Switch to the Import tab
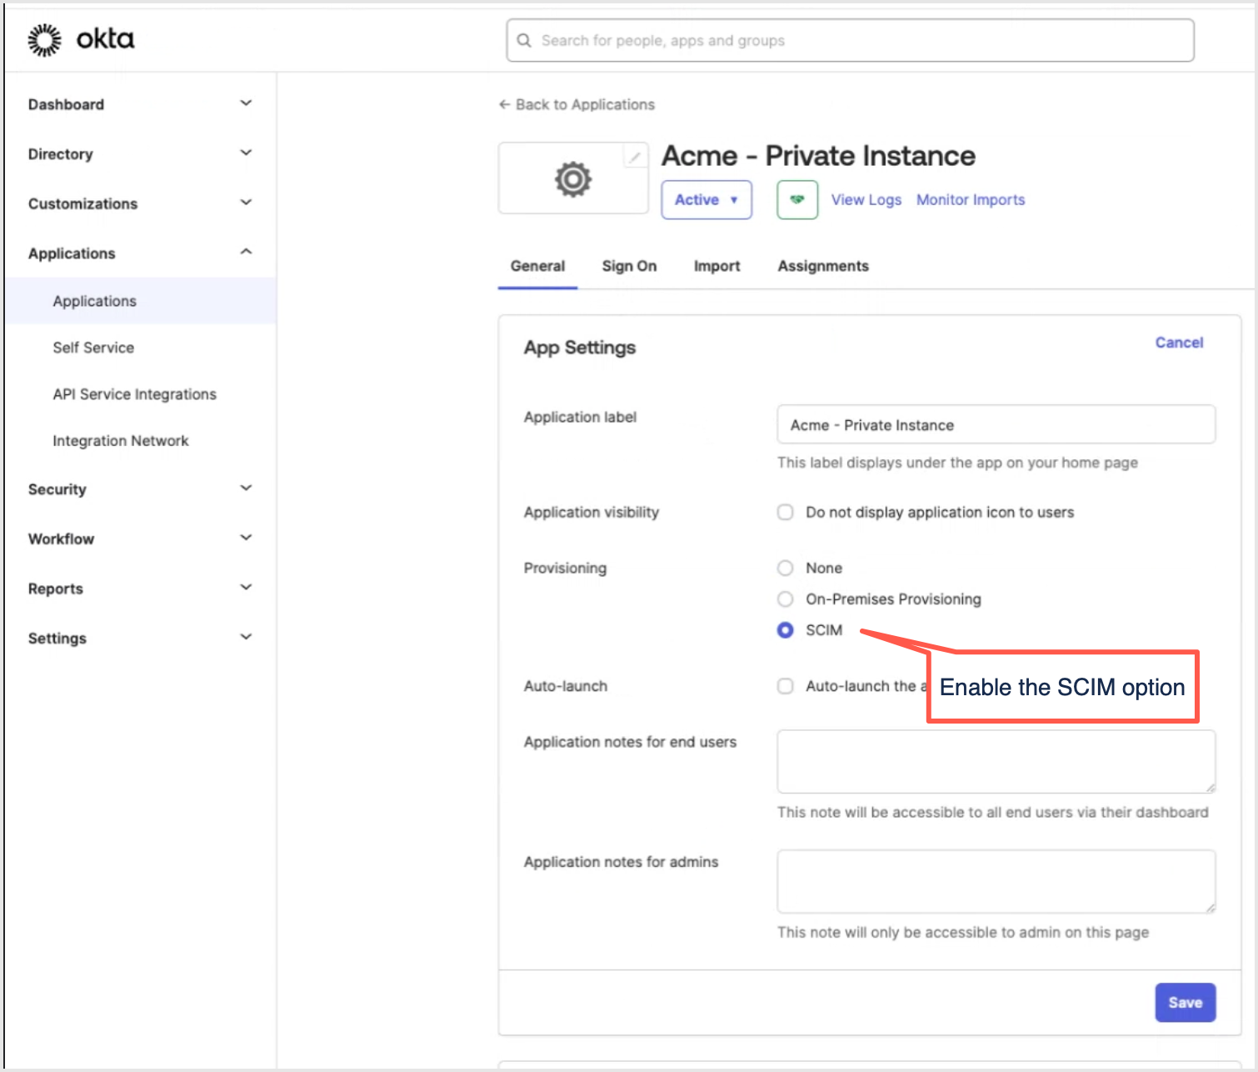 [716, 266]
